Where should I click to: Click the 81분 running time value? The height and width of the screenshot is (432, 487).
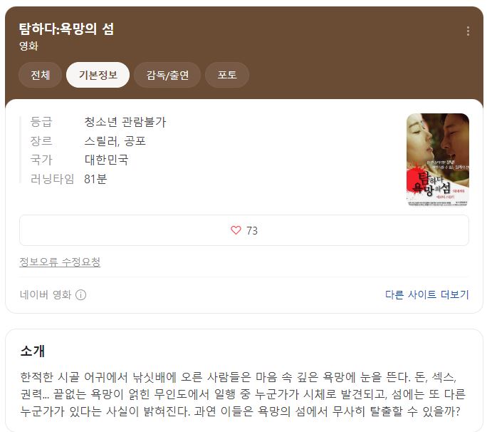tap(95, 179)
